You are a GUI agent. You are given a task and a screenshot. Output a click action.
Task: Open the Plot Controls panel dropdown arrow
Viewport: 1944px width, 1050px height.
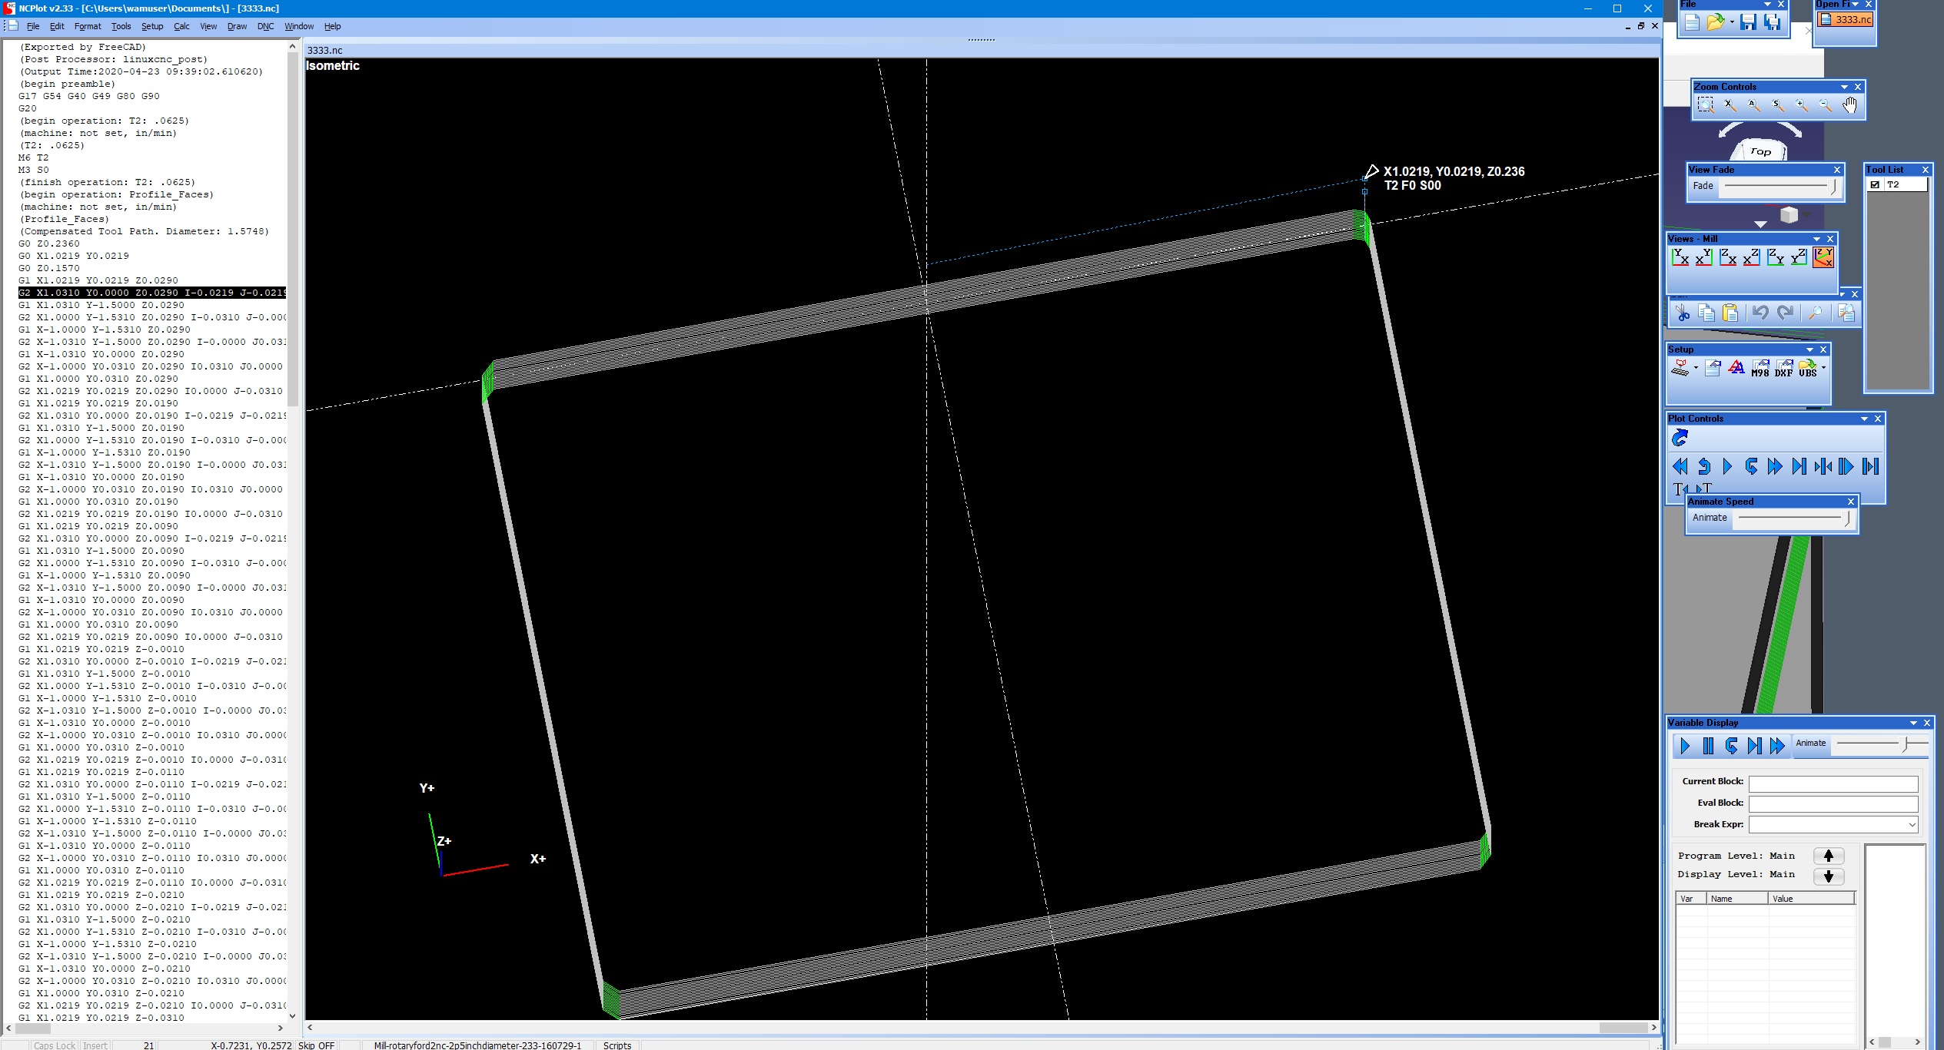coord(1864,419)
